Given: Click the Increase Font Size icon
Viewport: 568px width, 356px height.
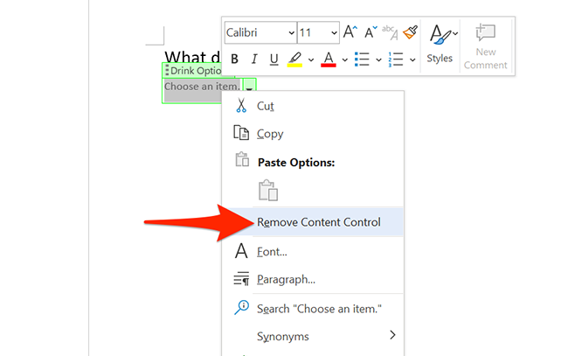Looking at the screenshot, I should (x=351, y=32).
